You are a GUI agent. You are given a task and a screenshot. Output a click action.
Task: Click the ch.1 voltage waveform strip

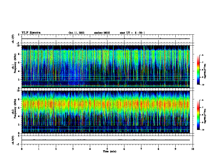pyautogui.click(x=105, y=39)
